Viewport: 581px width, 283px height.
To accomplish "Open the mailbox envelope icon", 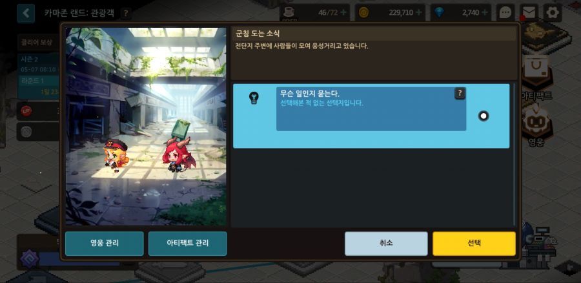I will pos(529,13).
